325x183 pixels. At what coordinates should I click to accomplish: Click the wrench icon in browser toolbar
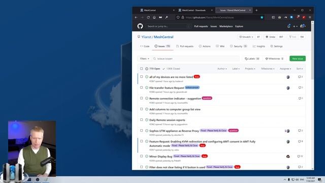pyautogui.click(x=167, y=17)
